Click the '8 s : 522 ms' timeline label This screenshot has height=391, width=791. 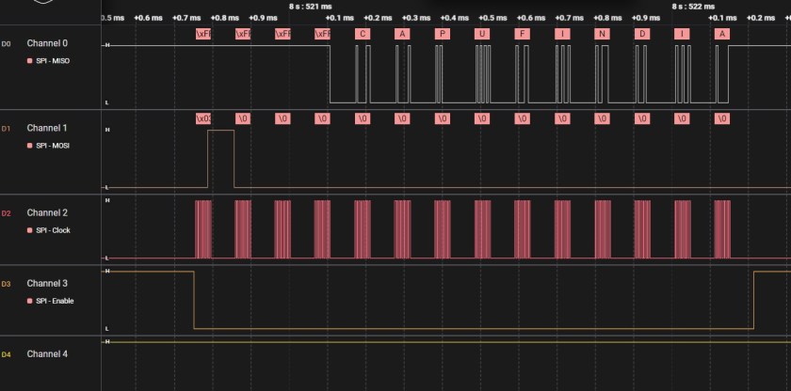coord(693,7)
